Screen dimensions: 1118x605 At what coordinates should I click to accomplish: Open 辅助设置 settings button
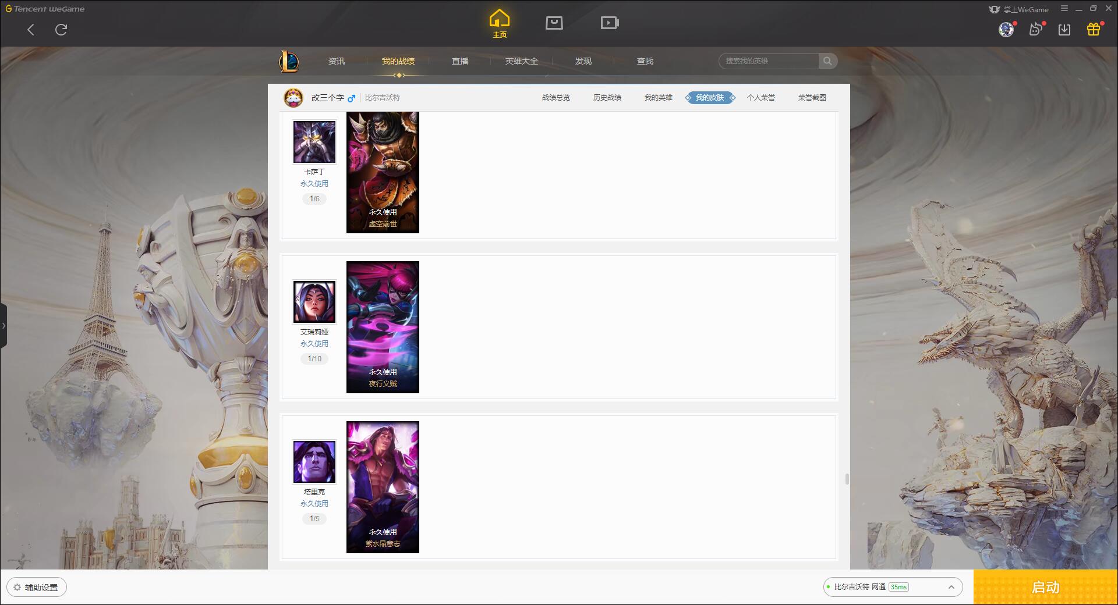click(x=37, y=588)
